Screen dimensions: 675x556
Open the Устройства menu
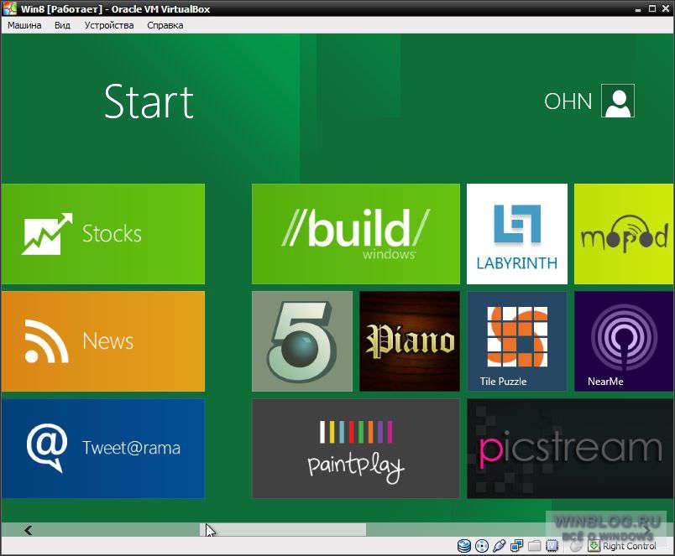pyautogui.click(x=109, y=25)
